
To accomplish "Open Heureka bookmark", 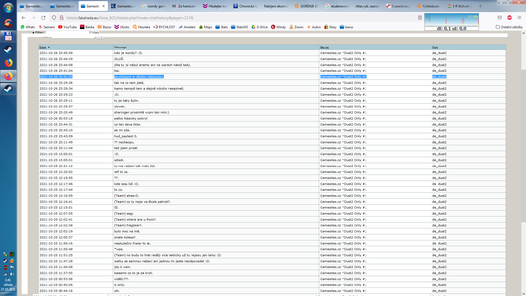I will 141,27.
